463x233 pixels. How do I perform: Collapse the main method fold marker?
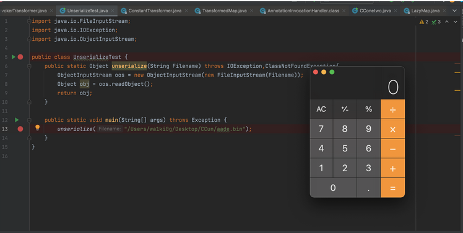coord(29,120)
